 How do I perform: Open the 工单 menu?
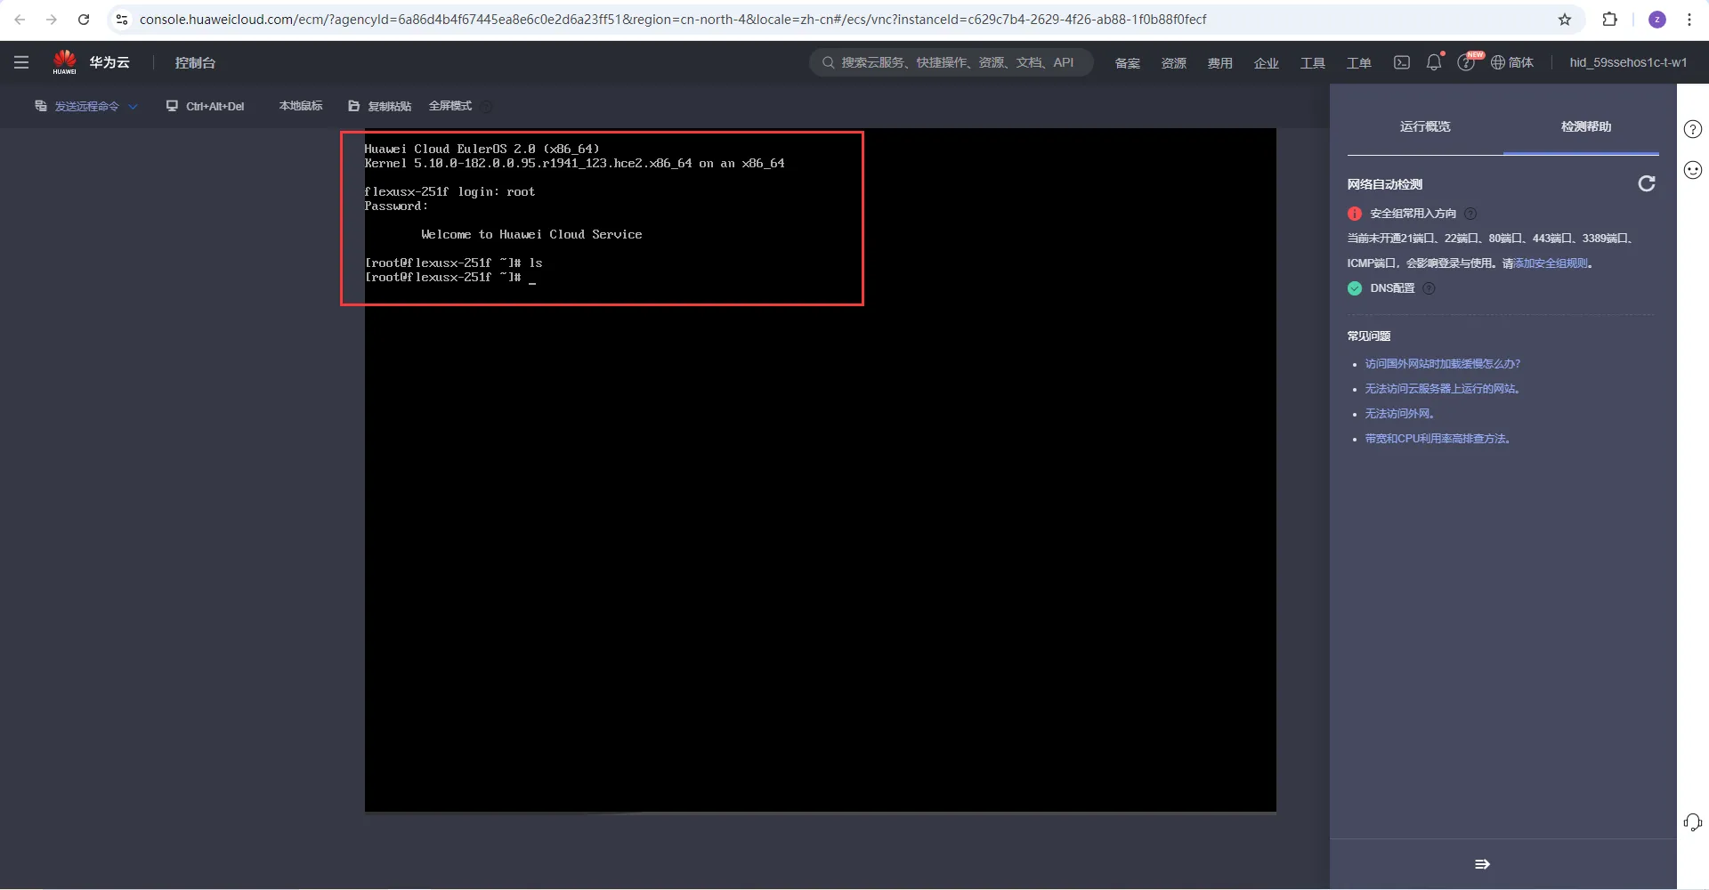click(1358, 62)
